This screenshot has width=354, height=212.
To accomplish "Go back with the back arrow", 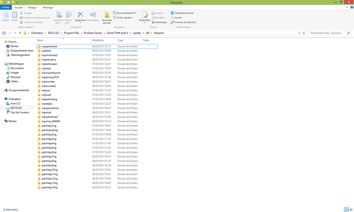I will [4, 33].
